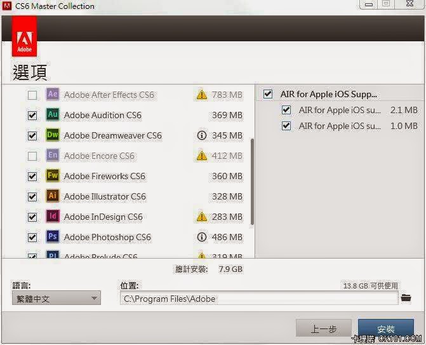Screen dimensions: 426x345
Task: Click the Fireworks CS6 Fw icon
Action: (53, 175)
